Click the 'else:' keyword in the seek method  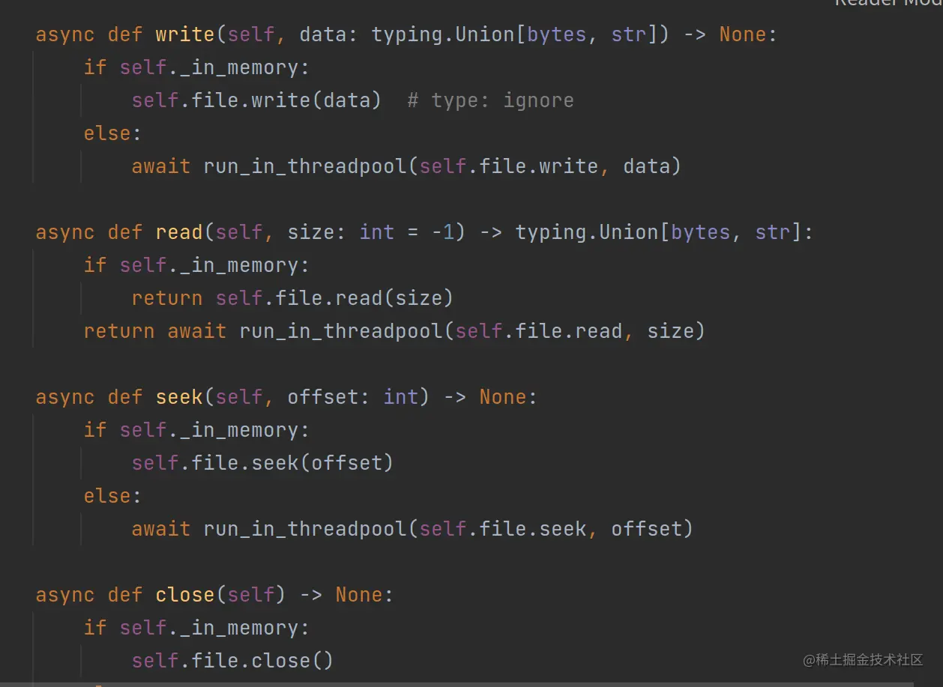(113, 496)
